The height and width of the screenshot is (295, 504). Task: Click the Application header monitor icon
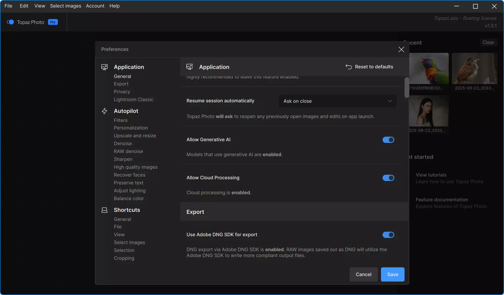190,67
